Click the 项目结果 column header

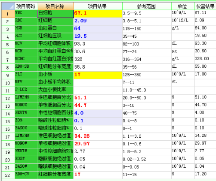(98, 6)
